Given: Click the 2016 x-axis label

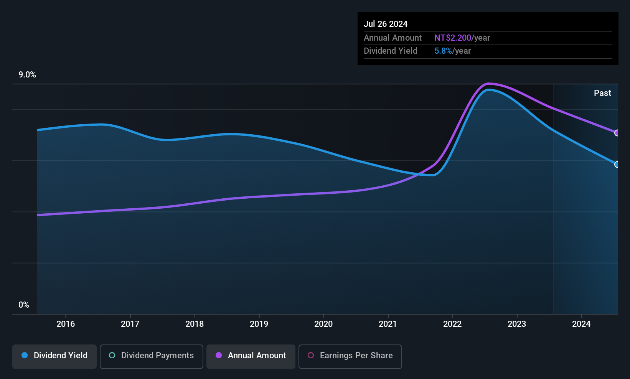Looking at the screenshot, I should click(66, 324).
